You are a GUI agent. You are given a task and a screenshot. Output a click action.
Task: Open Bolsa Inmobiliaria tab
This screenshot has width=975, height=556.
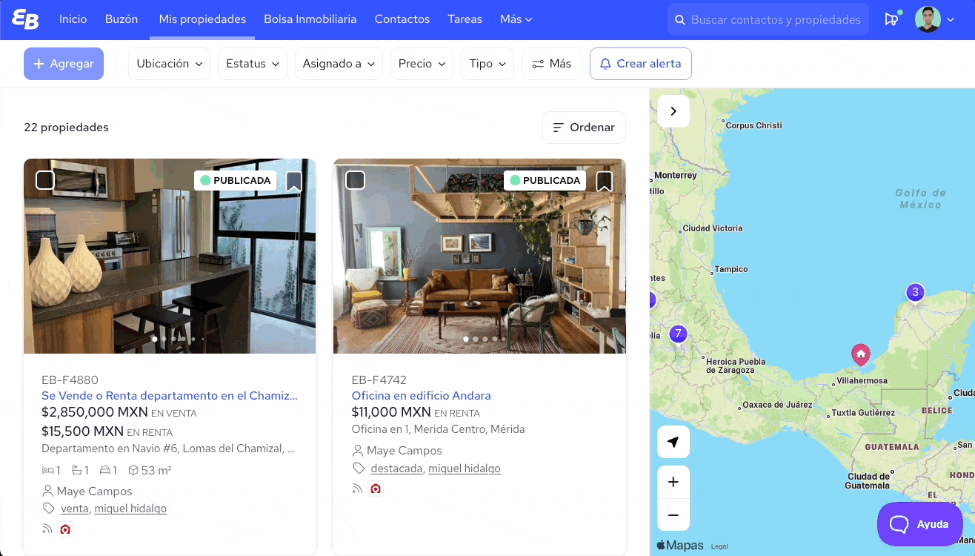(310, 19)
